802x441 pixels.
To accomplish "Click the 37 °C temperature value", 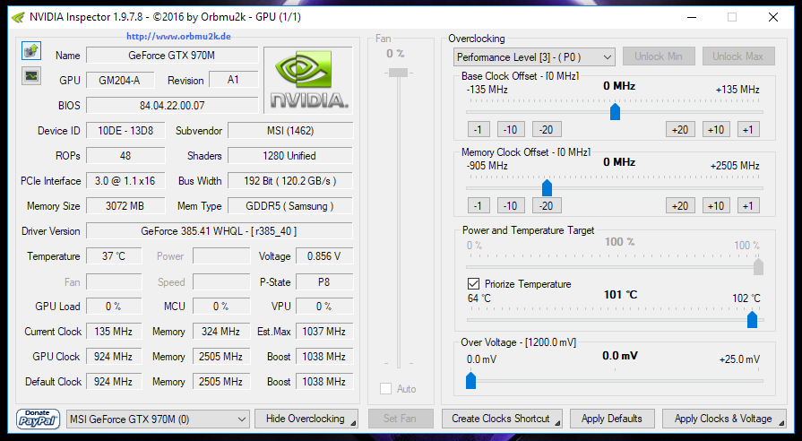I will 114,255.
